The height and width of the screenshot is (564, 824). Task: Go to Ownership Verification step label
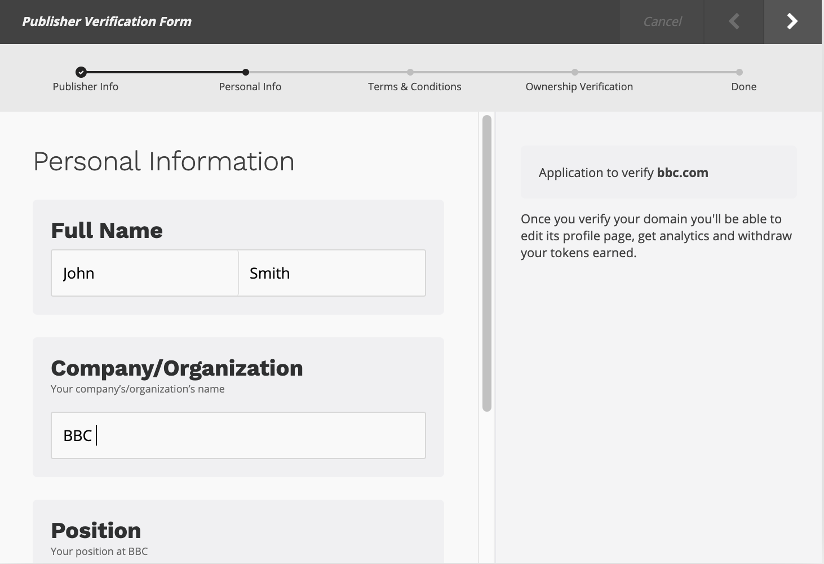click(x=579, y=87)
